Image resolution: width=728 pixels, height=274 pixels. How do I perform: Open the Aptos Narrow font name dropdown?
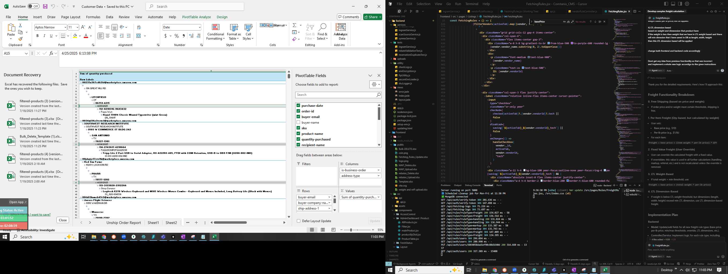pyautogui.click(x=65, y=27)
